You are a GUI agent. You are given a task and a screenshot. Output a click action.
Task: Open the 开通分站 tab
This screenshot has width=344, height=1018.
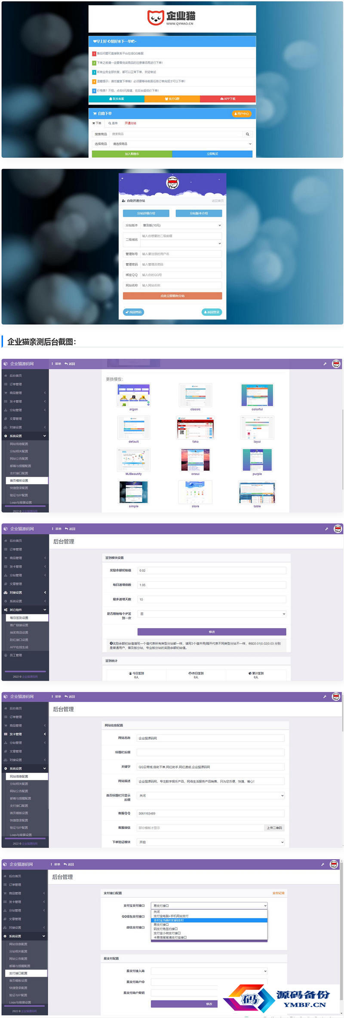pyautogui.click(x=130, y=123)
